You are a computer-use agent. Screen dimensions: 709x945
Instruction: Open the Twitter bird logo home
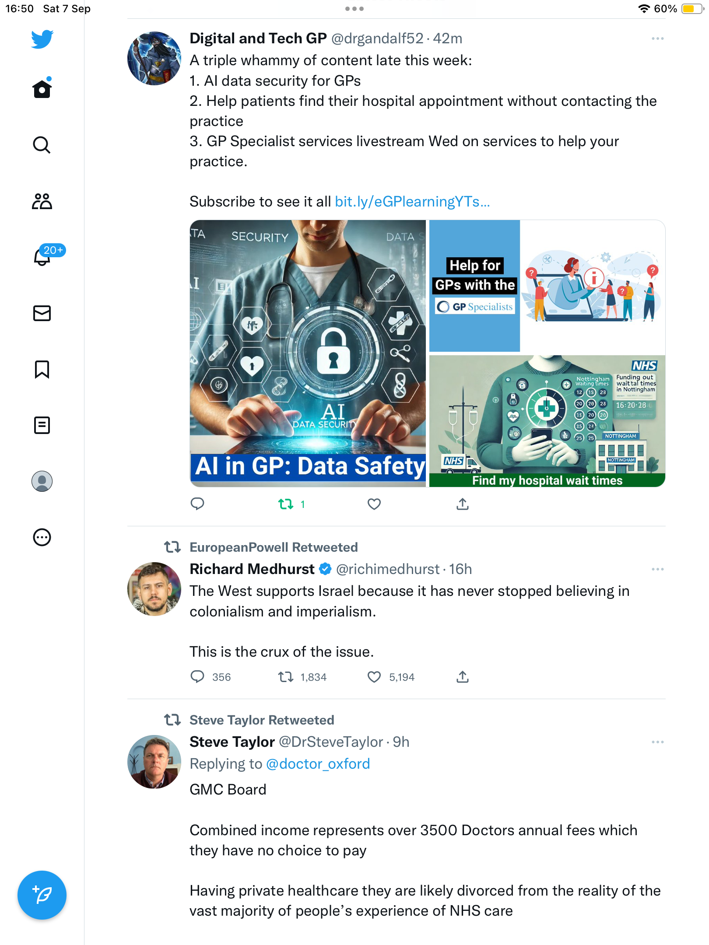pos(42,39)
